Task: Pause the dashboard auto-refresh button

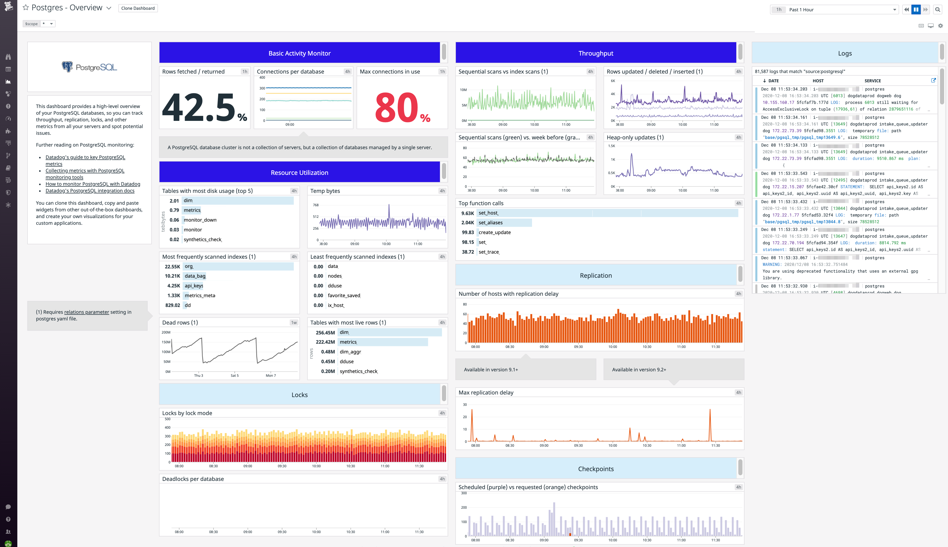Action: pyautogui.click(x=916, y=10)
